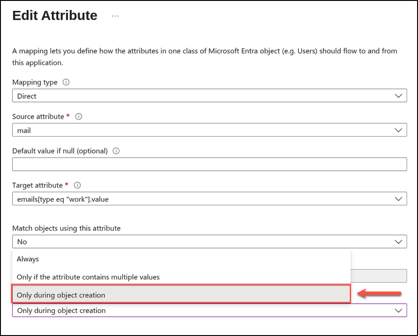Image resolution: width=418 pixels, height=336 pixels.
Task: Expand the Match objects dropdown chevron
Action: coord(398,242)
